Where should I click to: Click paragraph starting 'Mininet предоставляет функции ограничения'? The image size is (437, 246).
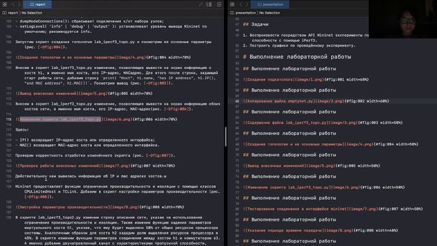(117, 191)
